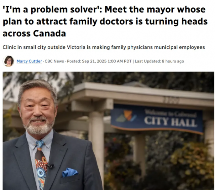Click 'family doctors' in the headline
The height and width of the screenshot is (190, 215).
click(x=101, y=21)
